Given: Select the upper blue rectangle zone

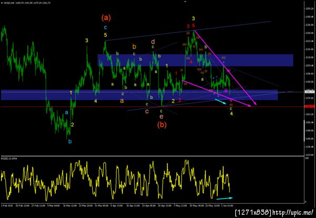Looking at the screenshot, I should tap(195, 60).
